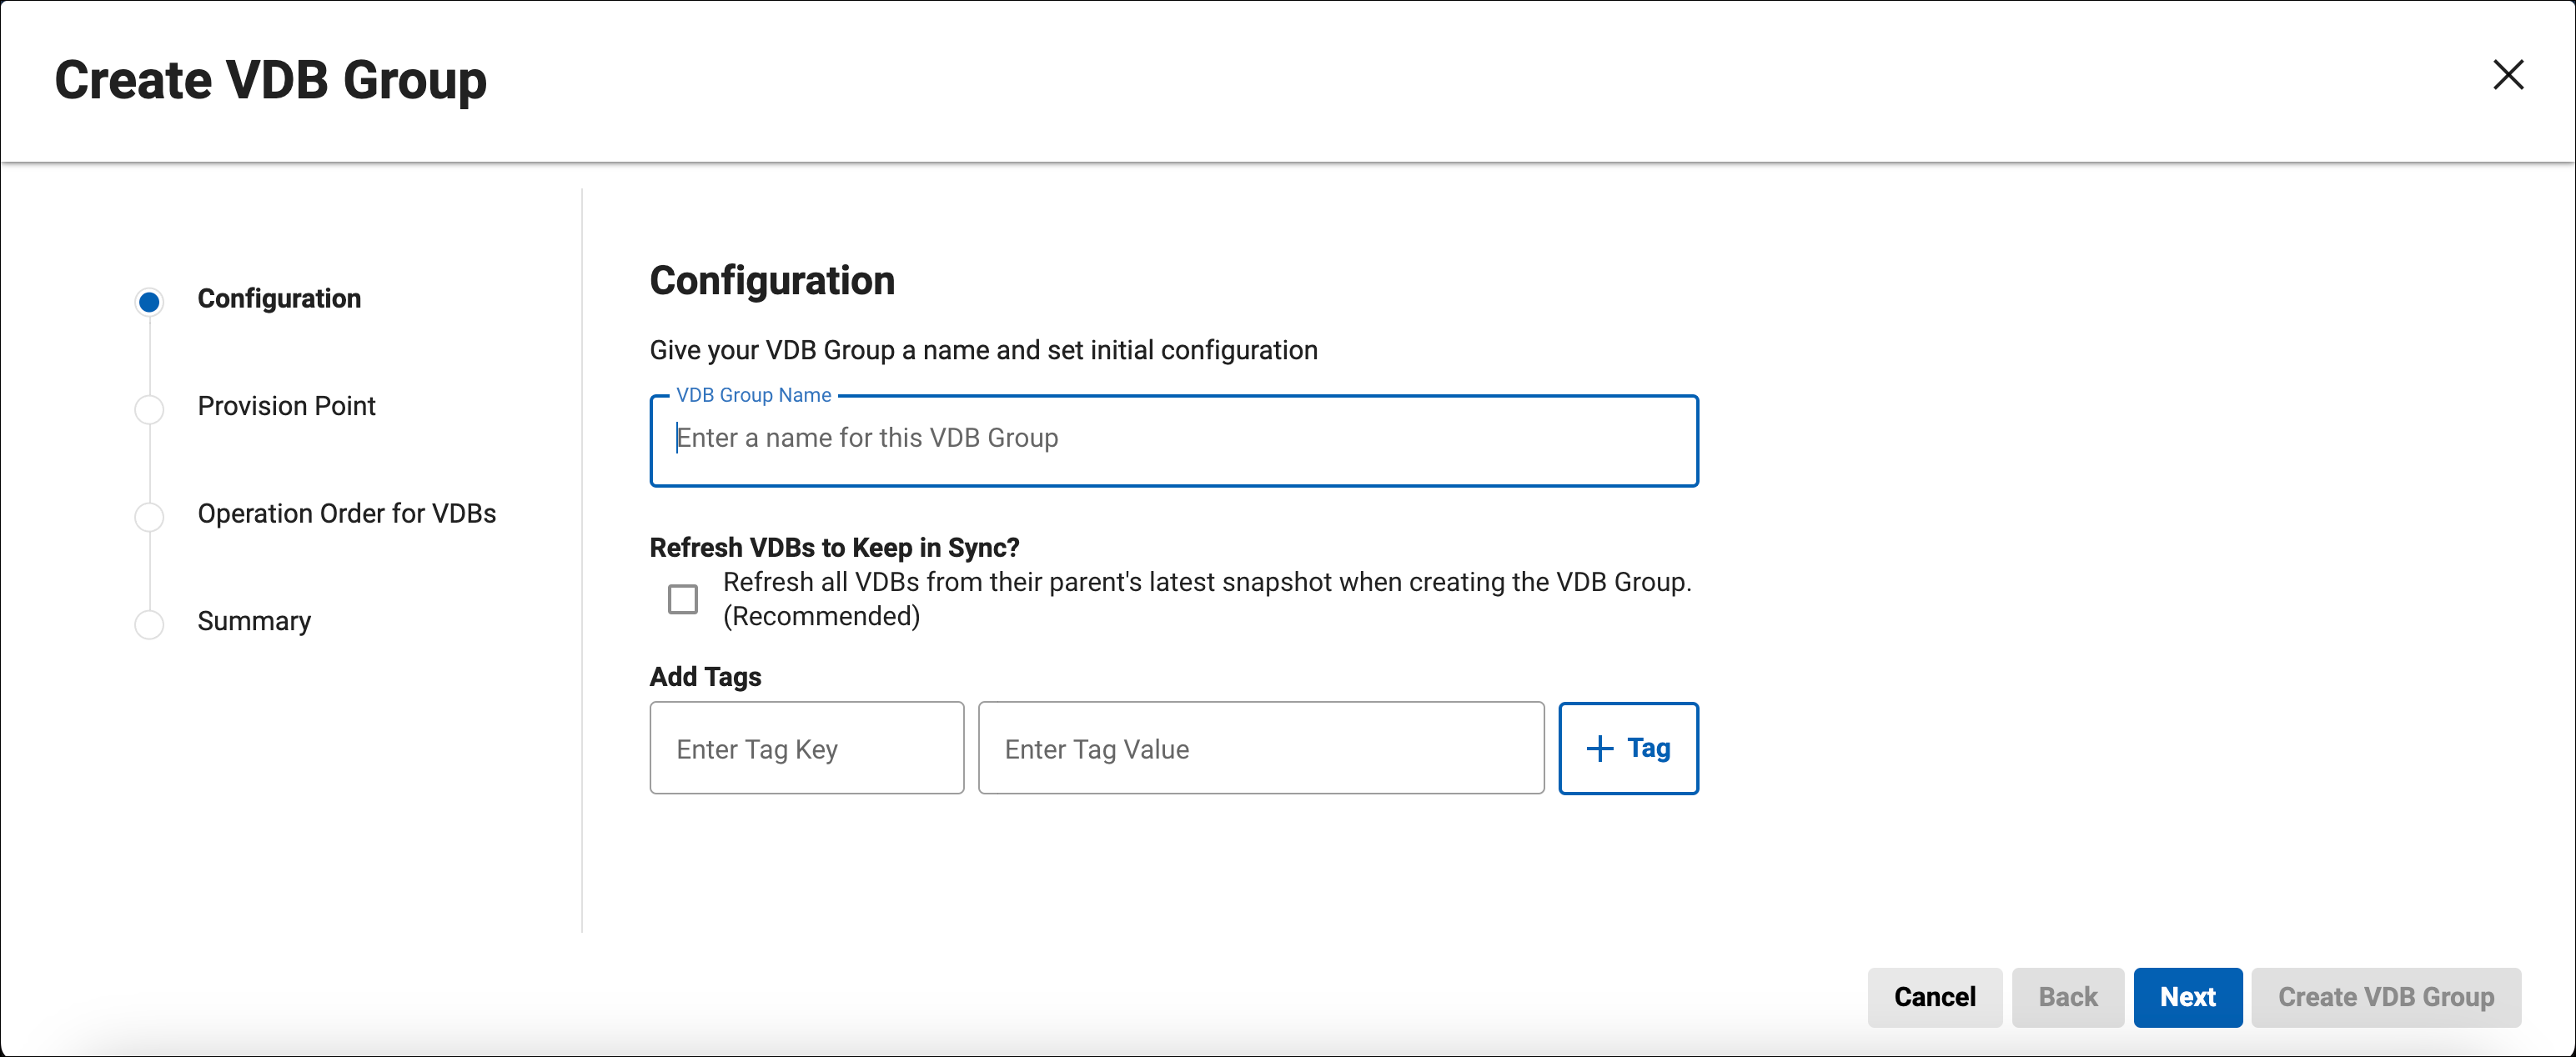The image size is (2576, 1057).
Task: Jump to the Summary step label
Action: click(254, 621)
